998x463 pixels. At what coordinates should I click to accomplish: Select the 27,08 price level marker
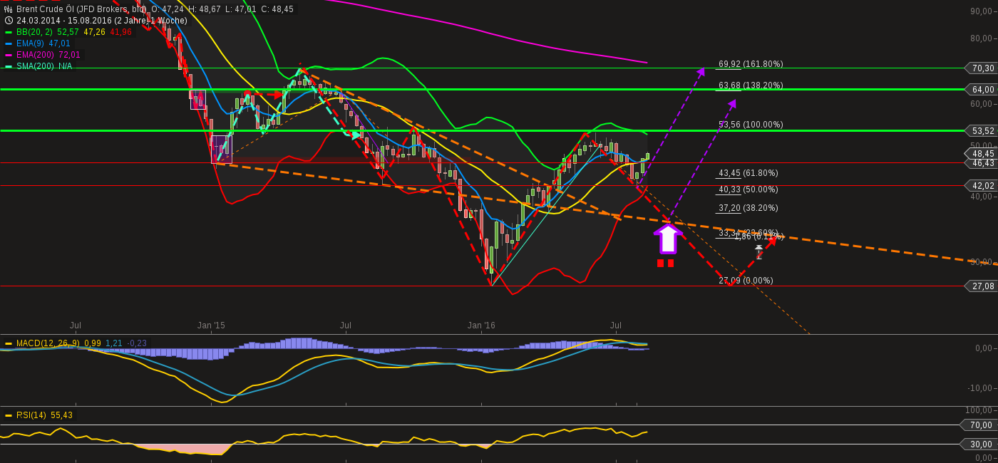tap(982, 286)
